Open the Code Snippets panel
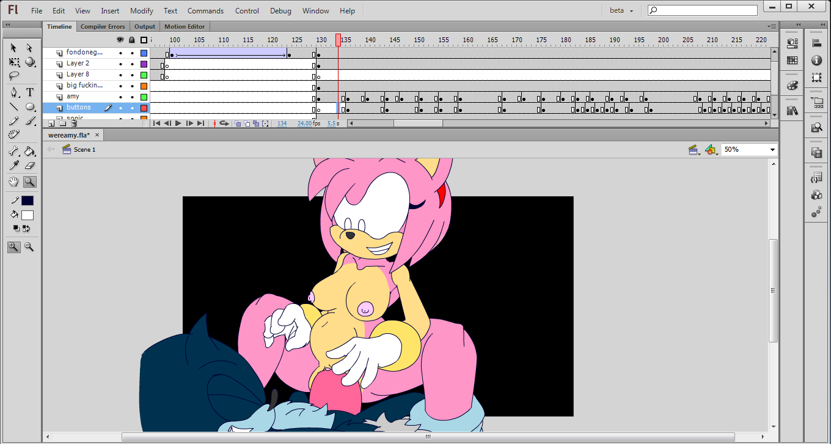 click(816, 178)
